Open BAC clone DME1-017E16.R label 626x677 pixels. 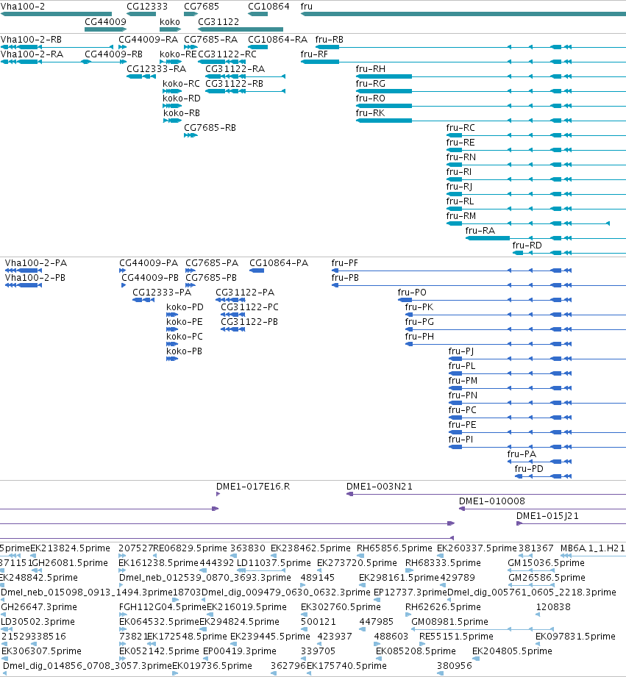click(253, 486)
